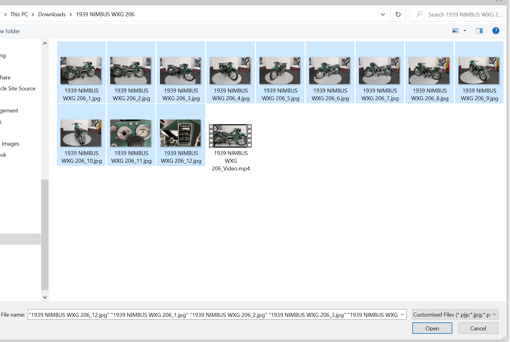Open the file type filter dropdown
510x342 pixels.
click(x=455, y=315)
